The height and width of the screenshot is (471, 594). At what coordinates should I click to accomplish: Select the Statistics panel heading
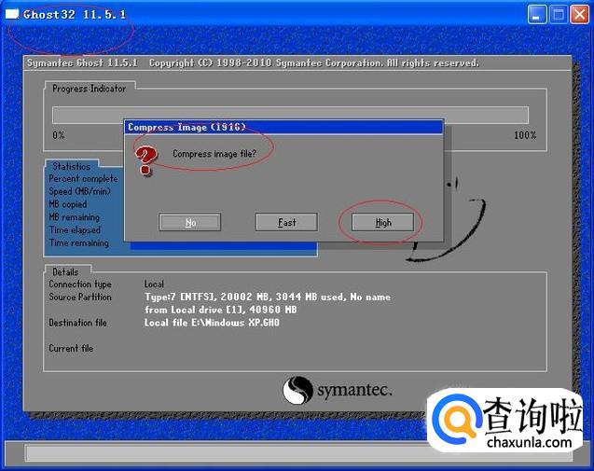click(71, 166)
